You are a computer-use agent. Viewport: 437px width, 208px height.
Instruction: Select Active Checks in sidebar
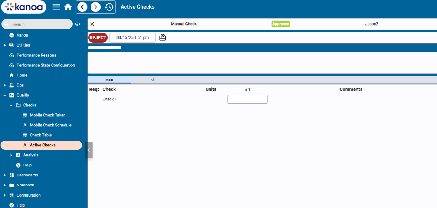click(41, 145)
